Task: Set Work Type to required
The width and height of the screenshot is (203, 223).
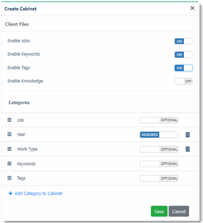Action: (x=159, y=149)
